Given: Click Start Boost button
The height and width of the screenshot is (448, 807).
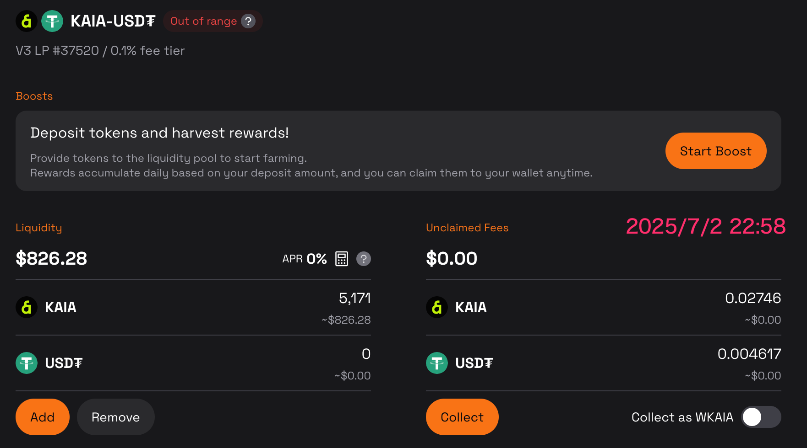Looking at the screenshot, I should (716, 151).
